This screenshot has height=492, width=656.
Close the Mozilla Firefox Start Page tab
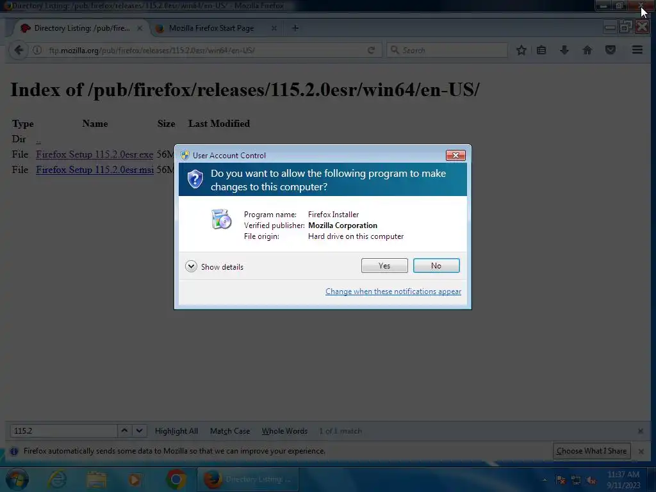(274, 28)
